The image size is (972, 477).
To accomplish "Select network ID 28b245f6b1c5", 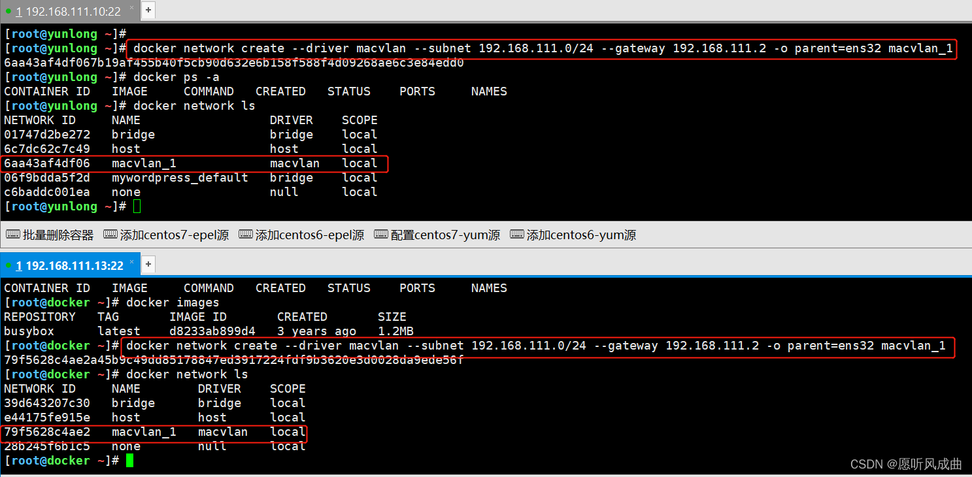I will (x=47, y=446).
